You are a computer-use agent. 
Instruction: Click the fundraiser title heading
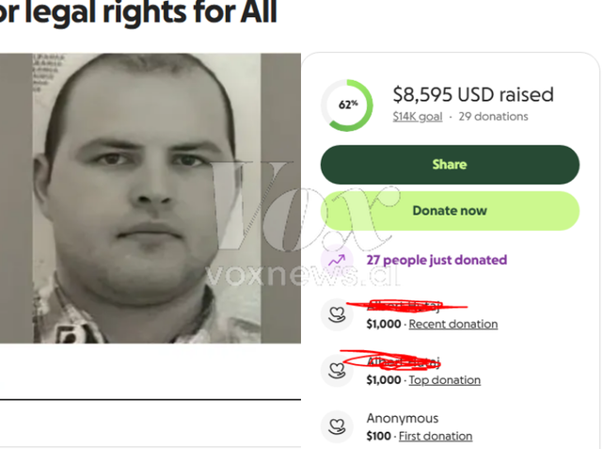[x=138, y=12]
